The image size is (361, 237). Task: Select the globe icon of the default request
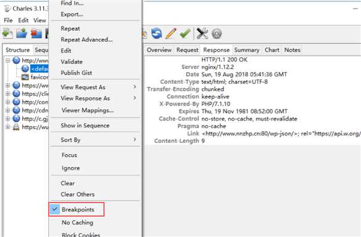pyautogui.click(x=25, y=69)
